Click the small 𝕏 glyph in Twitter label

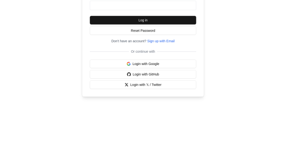(x=148, y=85)
